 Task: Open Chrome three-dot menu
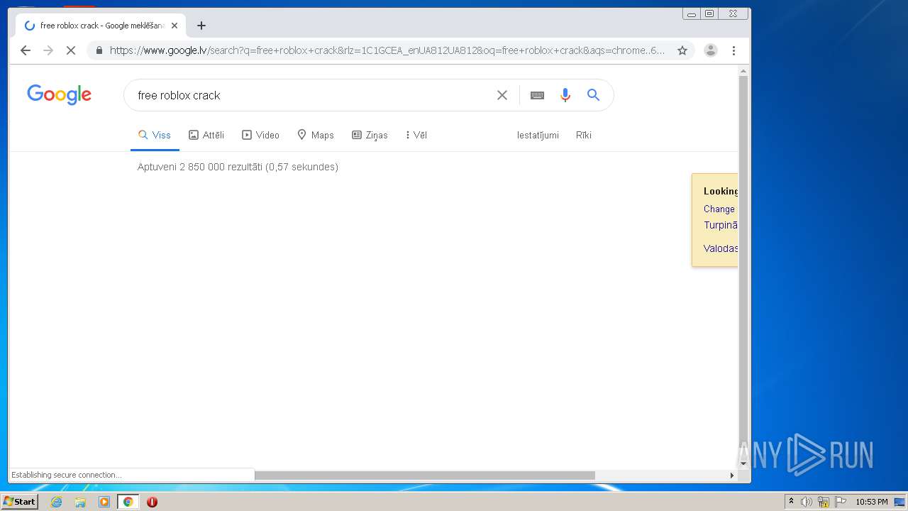pos(733,50)
